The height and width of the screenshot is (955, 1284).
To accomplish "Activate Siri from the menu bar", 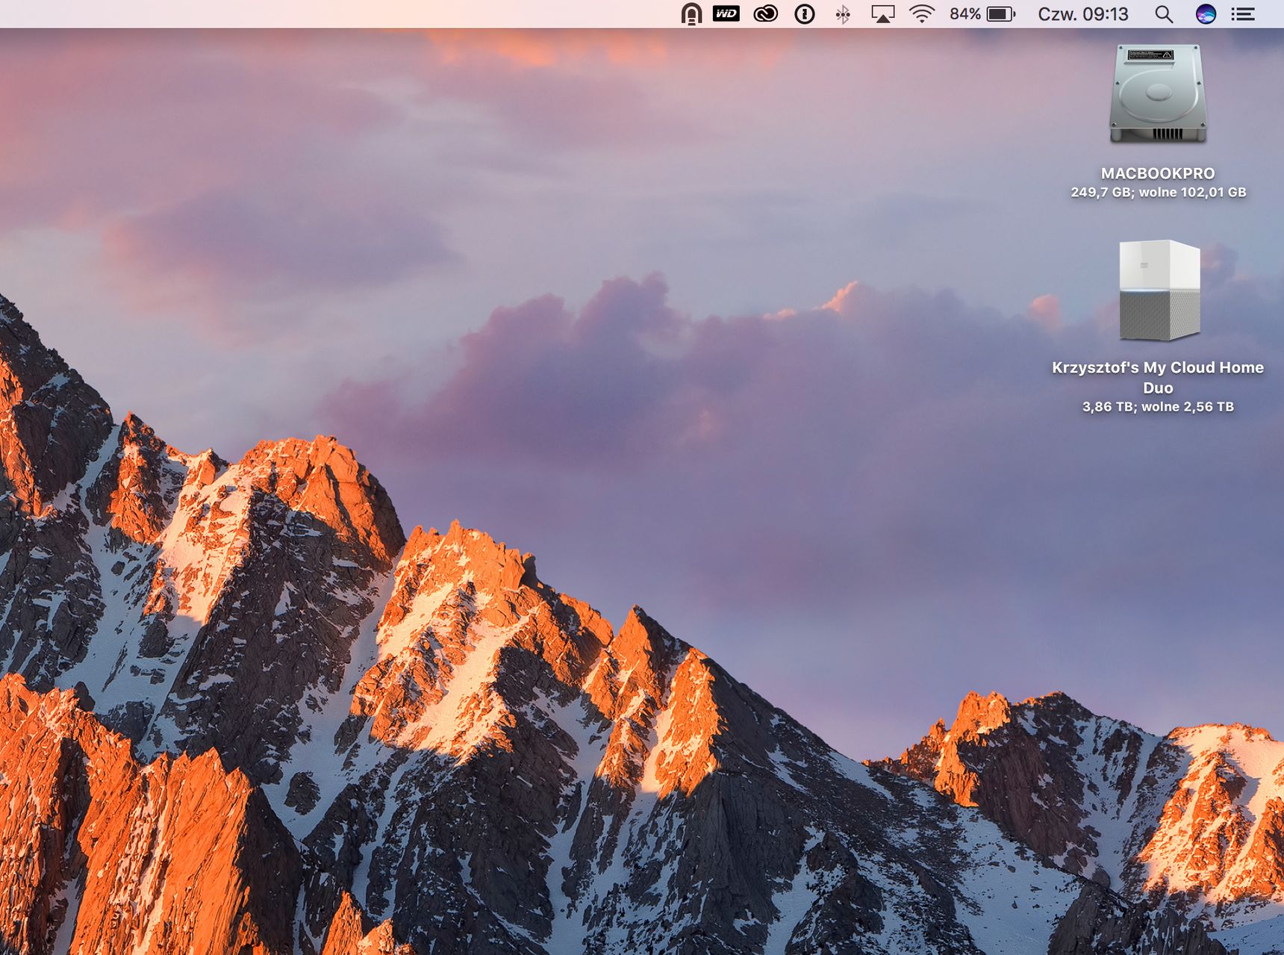I will (x=1206, y=14).
